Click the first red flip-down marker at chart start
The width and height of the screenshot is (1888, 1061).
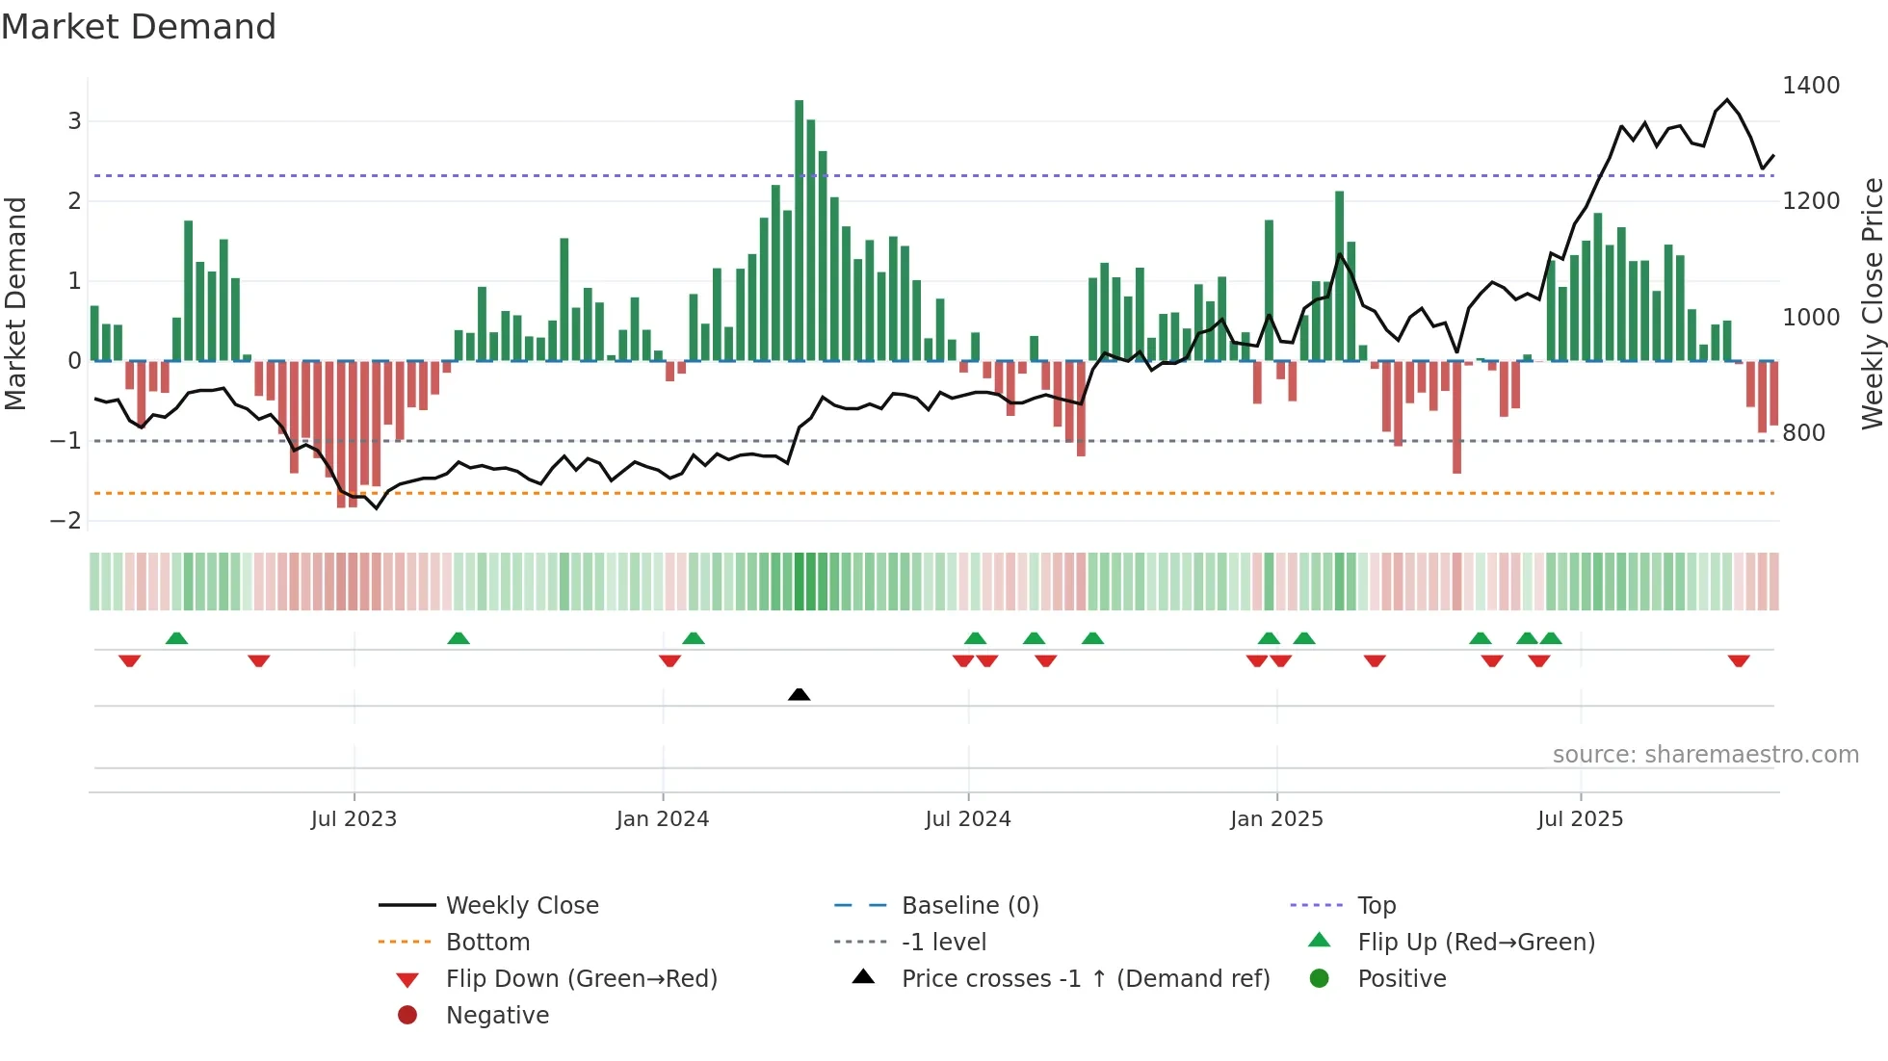pyautogui.click(x=130, y=660)
